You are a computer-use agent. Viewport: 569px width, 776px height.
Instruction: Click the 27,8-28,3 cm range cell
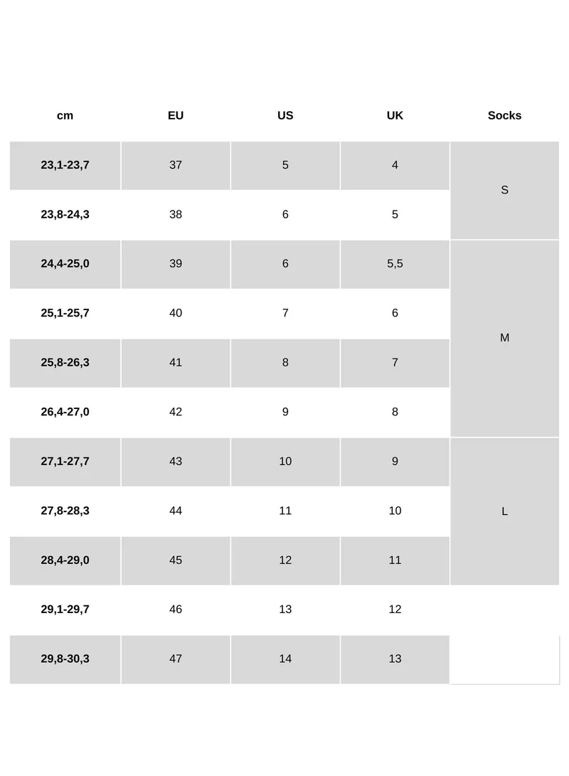[x=65, y=511]
